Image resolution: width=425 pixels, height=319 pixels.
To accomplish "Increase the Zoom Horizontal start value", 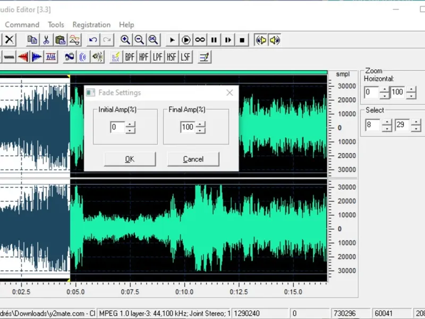I will [x=385, y=89].
